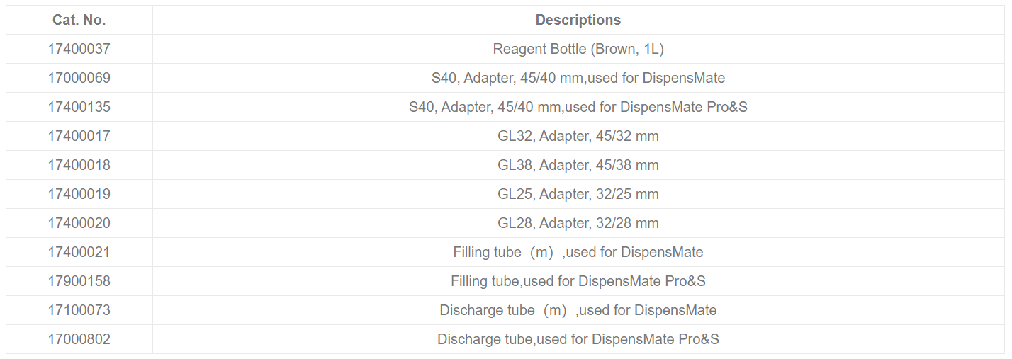Click S40 Adapter for DispensMate Pro&S description

578,107
